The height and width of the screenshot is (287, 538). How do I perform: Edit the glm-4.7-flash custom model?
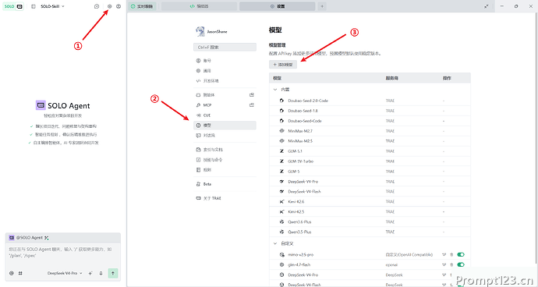point(444,264)
